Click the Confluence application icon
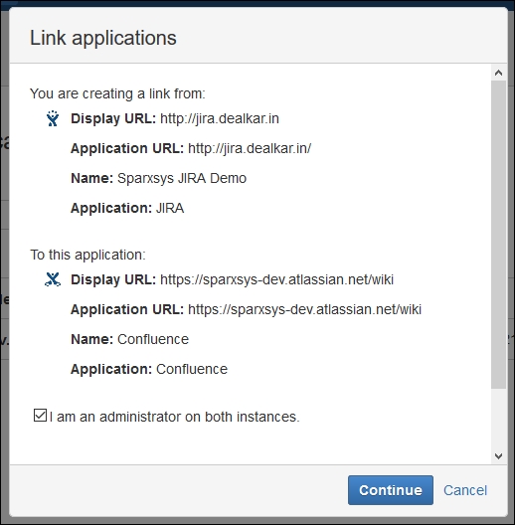 click(x=53, y=279)
